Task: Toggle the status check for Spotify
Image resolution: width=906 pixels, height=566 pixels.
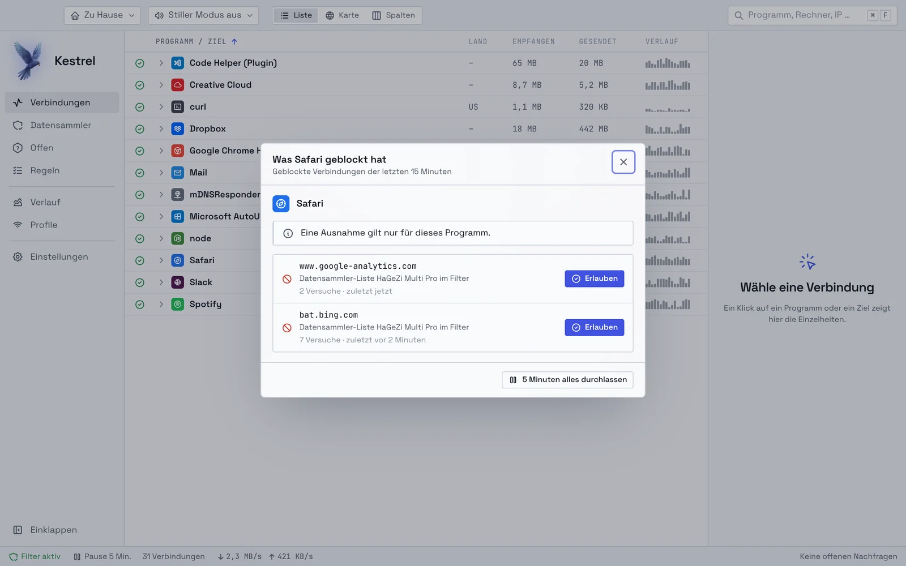Action: click(140, 305)
